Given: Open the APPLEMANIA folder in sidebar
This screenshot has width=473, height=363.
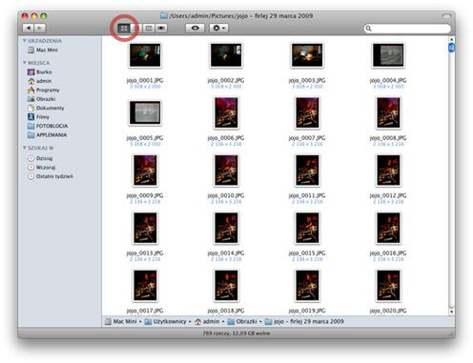Looking at the screenshot, I should pyautogui.click(x=47, y=135).
